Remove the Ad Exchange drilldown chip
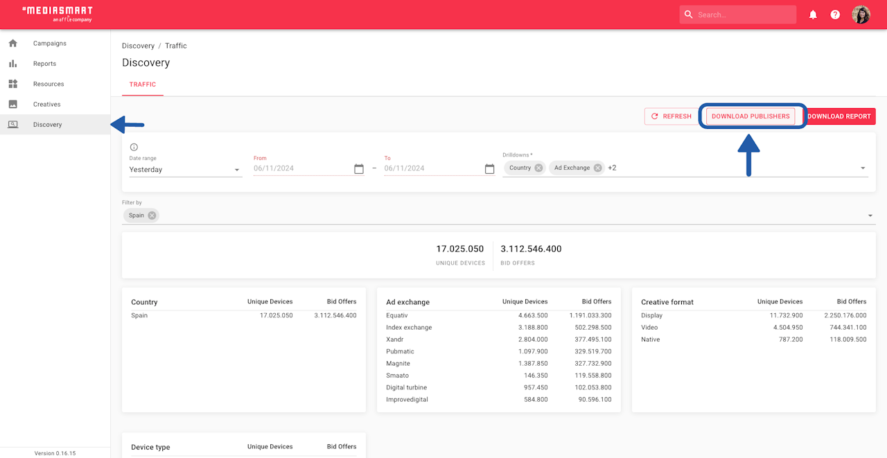Viewport: 887px width, 458px height. [x=597, y=168]
